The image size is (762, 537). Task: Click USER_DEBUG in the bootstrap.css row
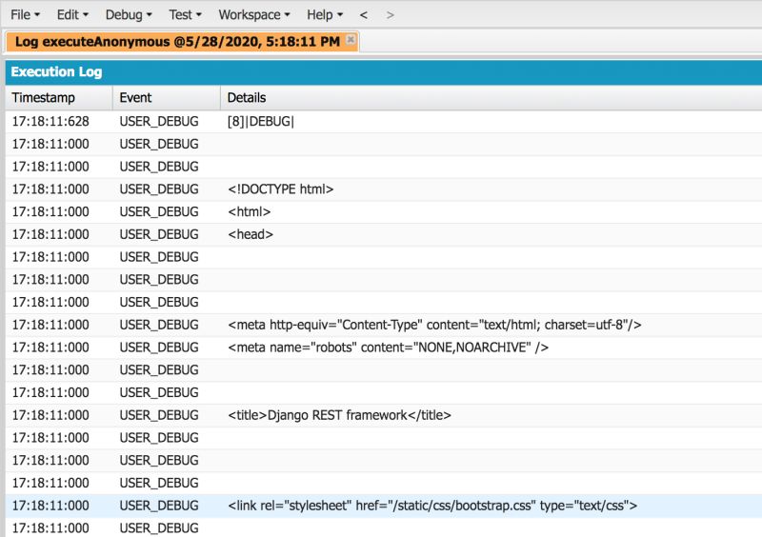pos(159,506)
